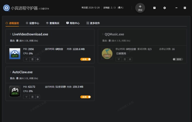Click the AutoClaw.exe application thumbnail

point(15,91)
